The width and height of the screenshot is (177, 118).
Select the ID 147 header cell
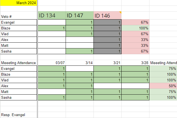[80, 16]
